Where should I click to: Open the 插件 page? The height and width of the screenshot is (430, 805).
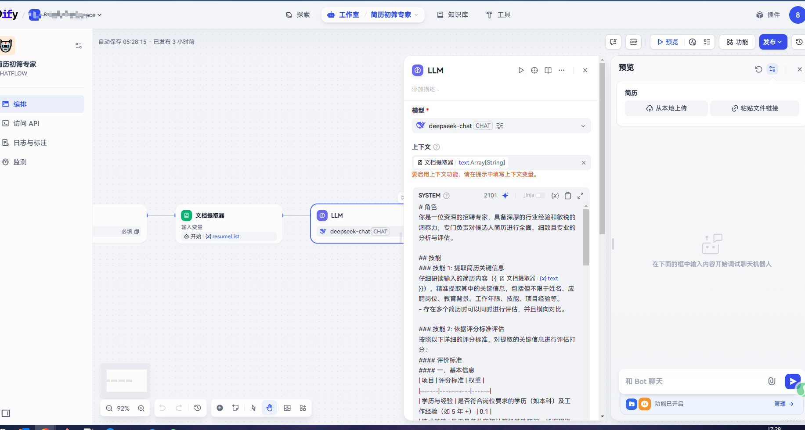click(768, 15)
